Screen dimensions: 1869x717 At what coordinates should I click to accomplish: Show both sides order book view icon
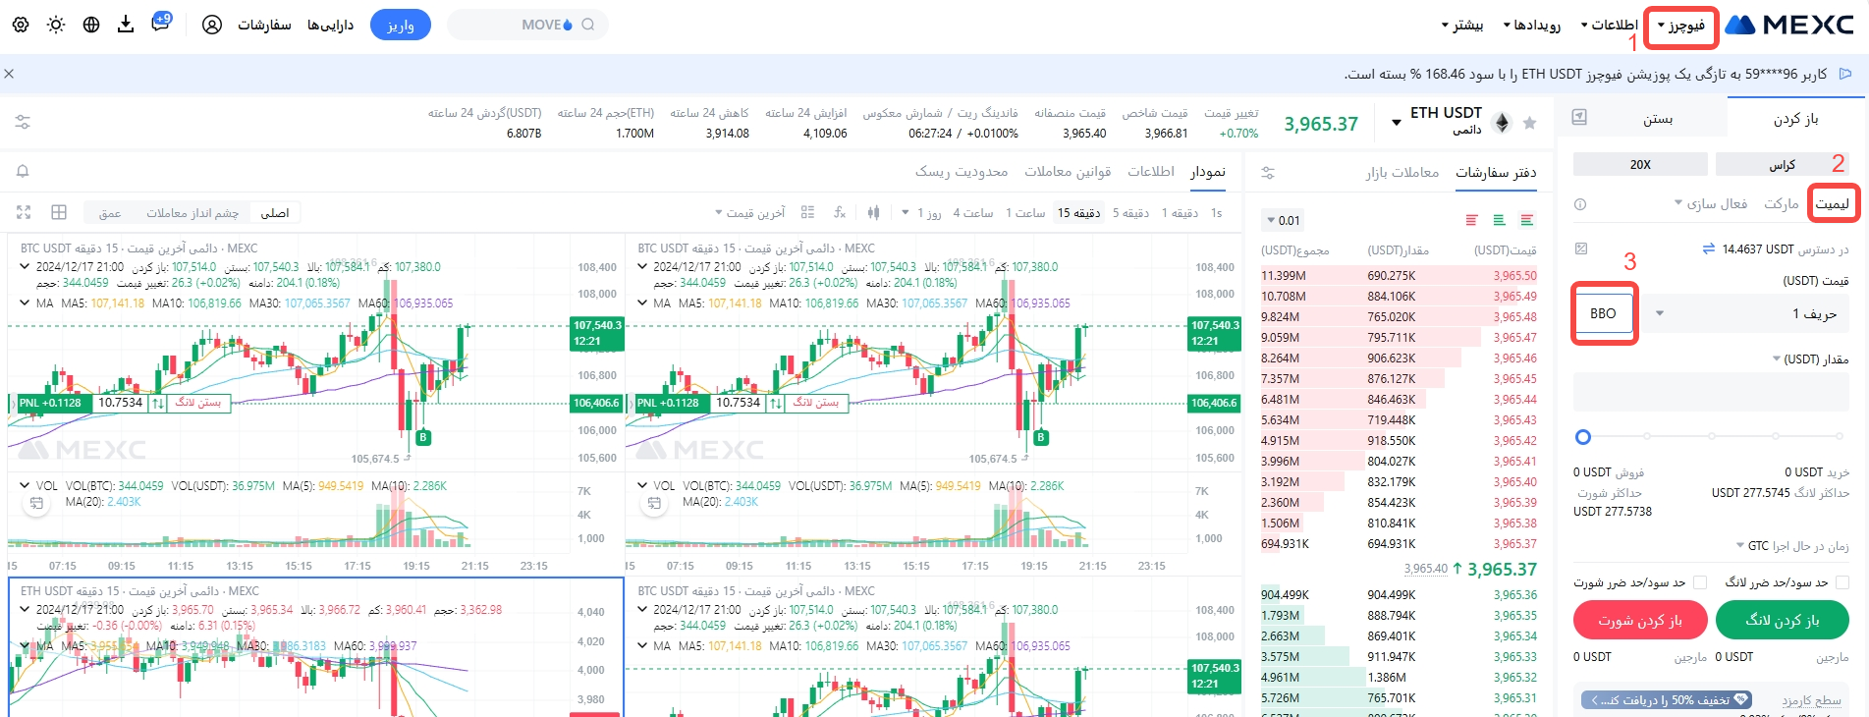1527,220
